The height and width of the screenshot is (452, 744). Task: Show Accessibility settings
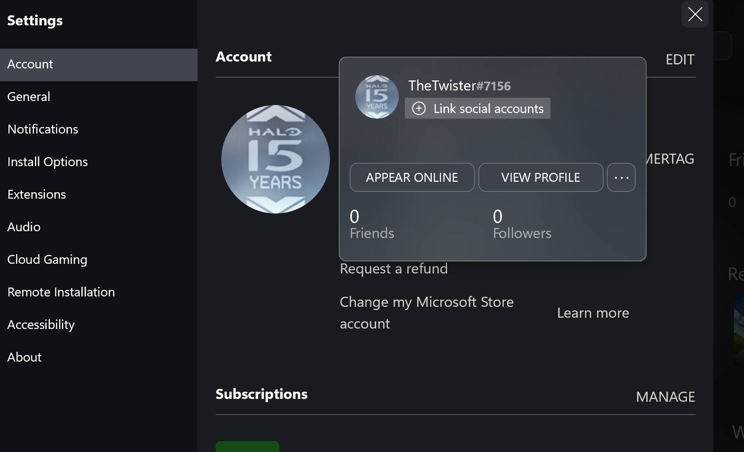41,325
